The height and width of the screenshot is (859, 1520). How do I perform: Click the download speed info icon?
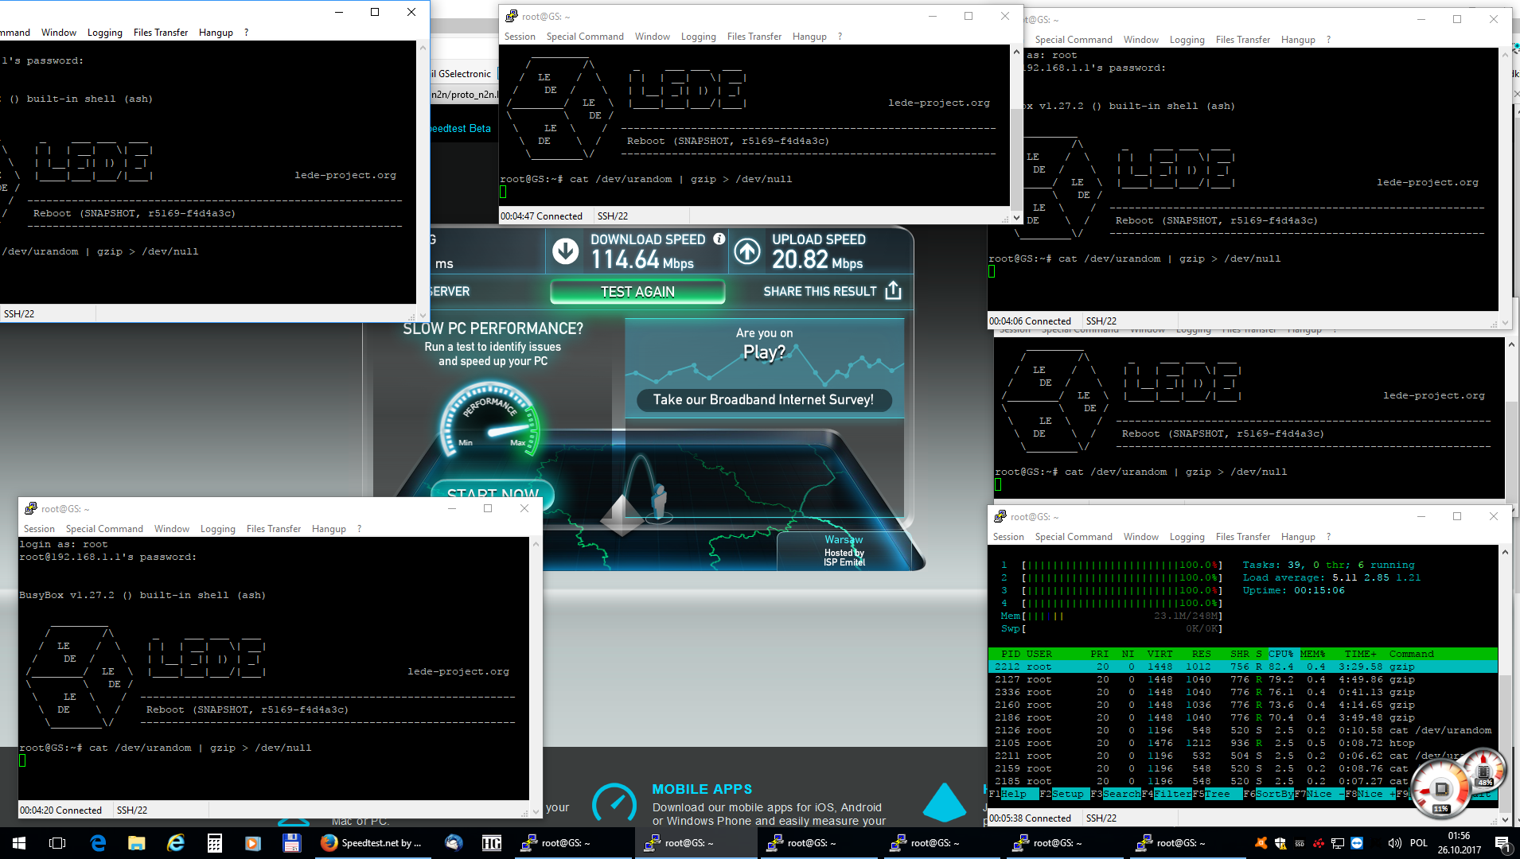719,239
